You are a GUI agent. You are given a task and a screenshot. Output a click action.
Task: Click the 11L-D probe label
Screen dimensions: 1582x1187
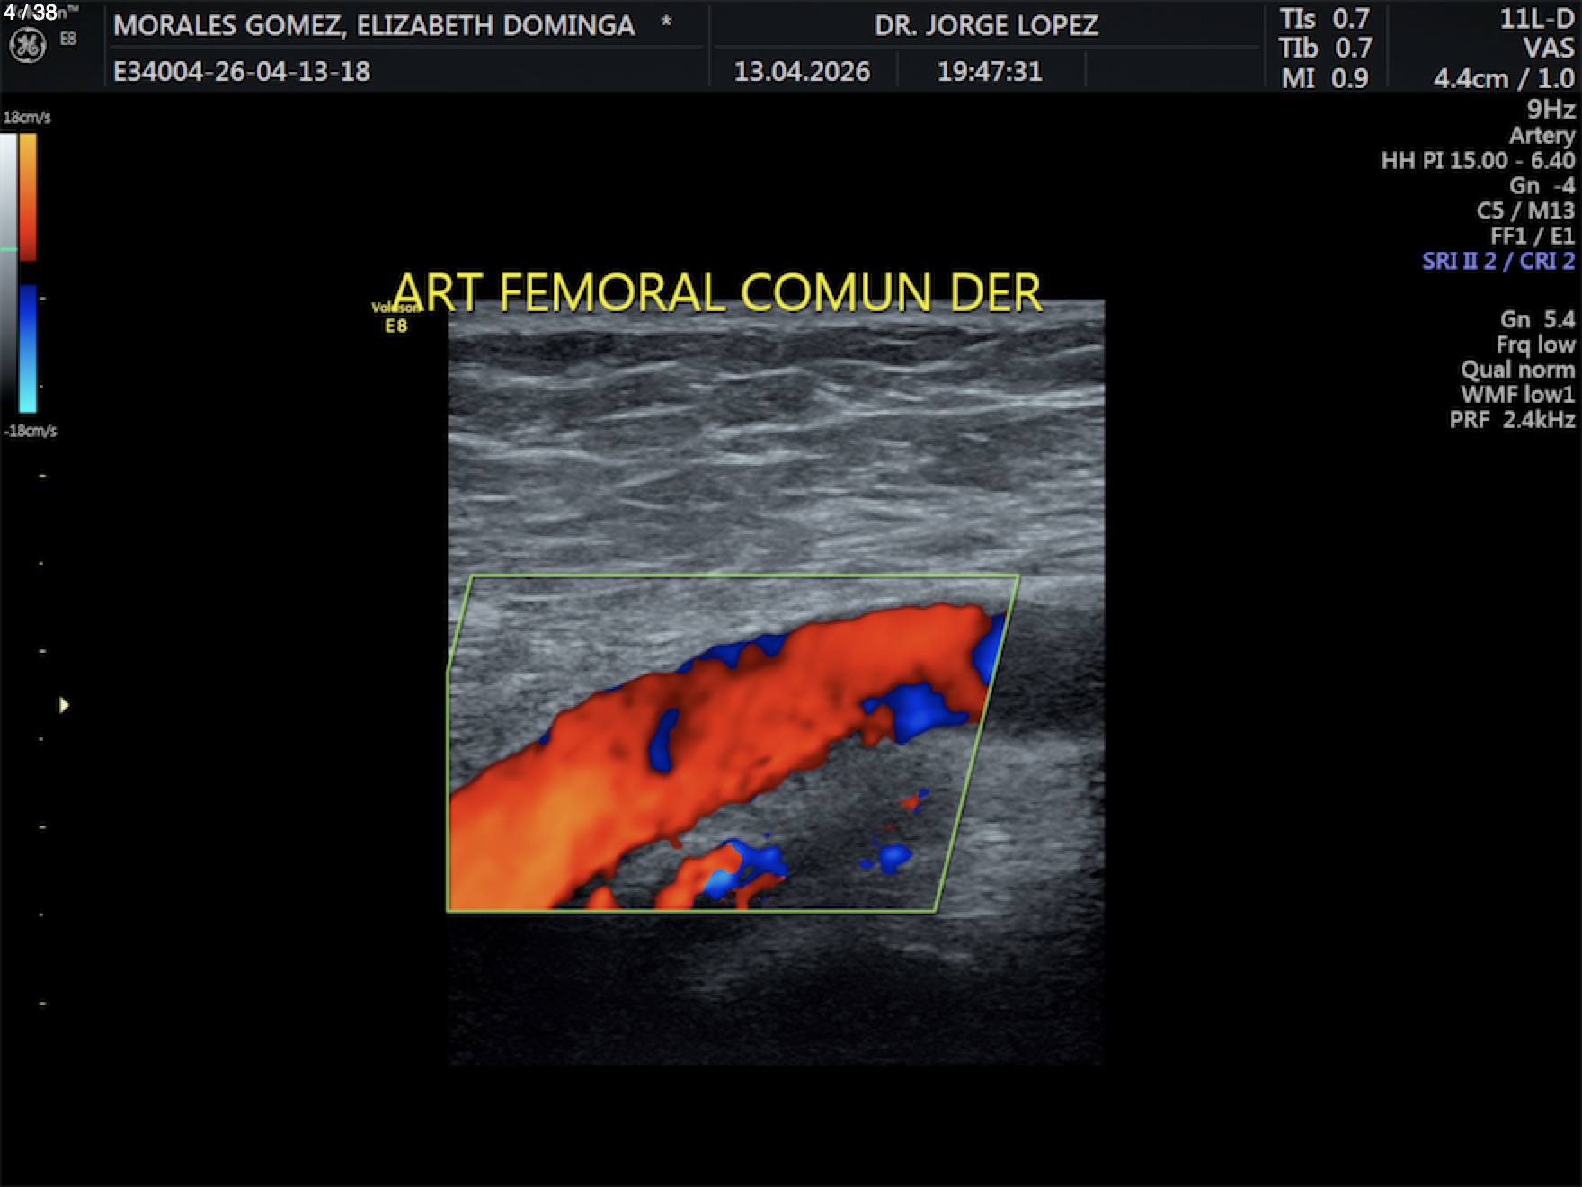1536,20
